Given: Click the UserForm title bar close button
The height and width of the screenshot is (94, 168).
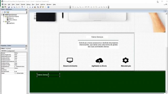Looking at the screenshot, I should pos(165,11).
